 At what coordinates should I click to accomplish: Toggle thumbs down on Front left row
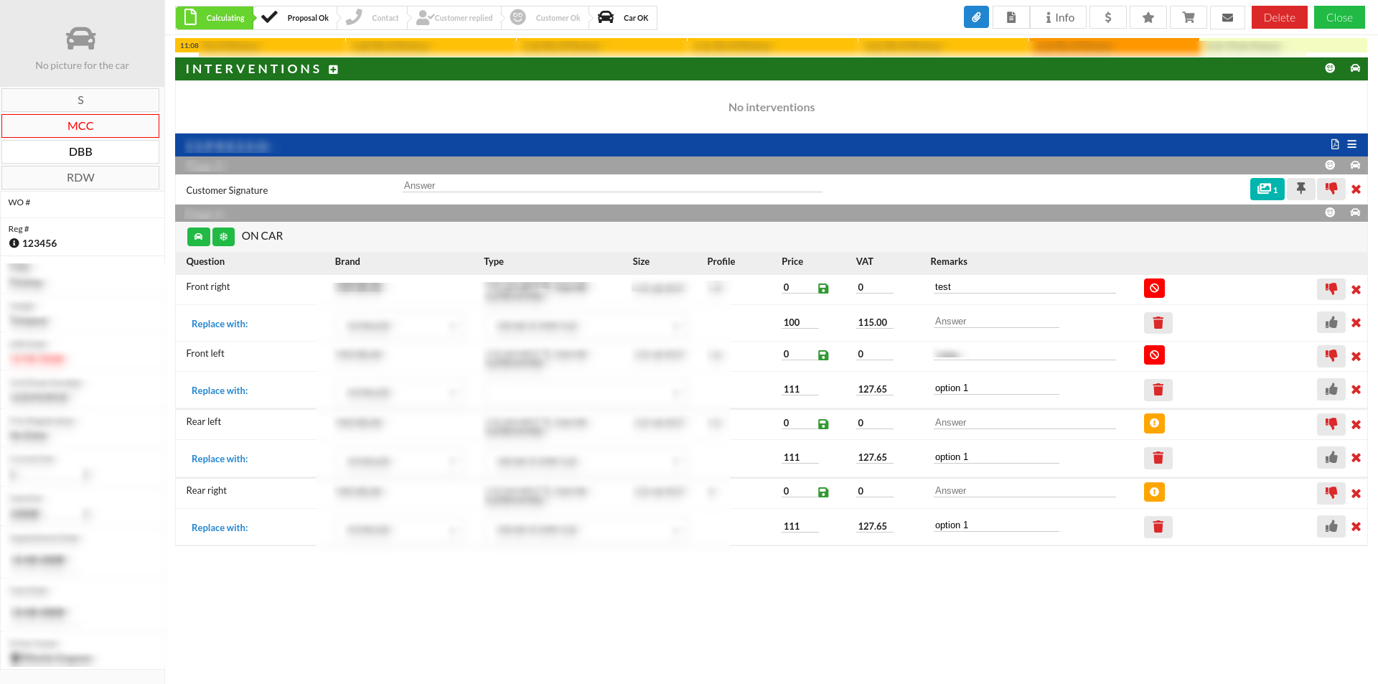(1331, 356)
